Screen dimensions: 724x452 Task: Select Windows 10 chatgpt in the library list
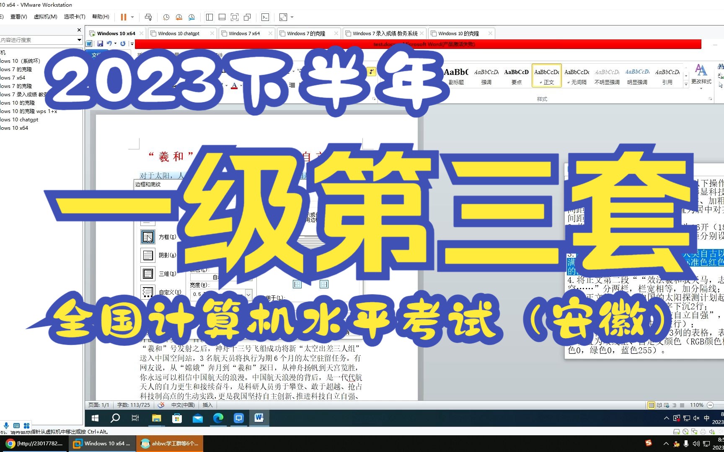tap(19, 120)
